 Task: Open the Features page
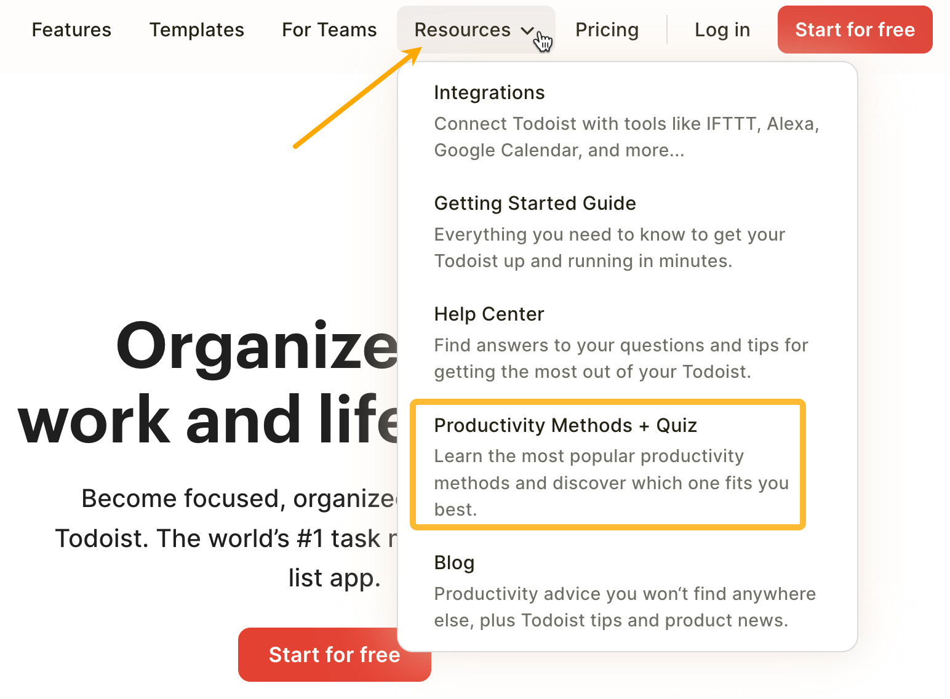71,29
